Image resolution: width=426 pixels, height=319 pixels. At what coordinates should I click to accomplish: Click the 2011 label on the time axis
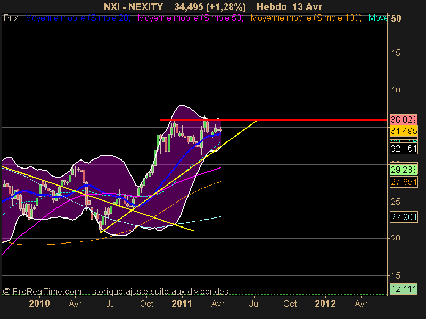(x=182, y=304)
